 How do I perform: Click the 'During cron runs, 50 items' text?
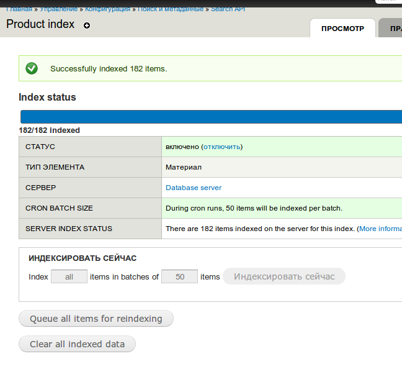coord(254,208)
